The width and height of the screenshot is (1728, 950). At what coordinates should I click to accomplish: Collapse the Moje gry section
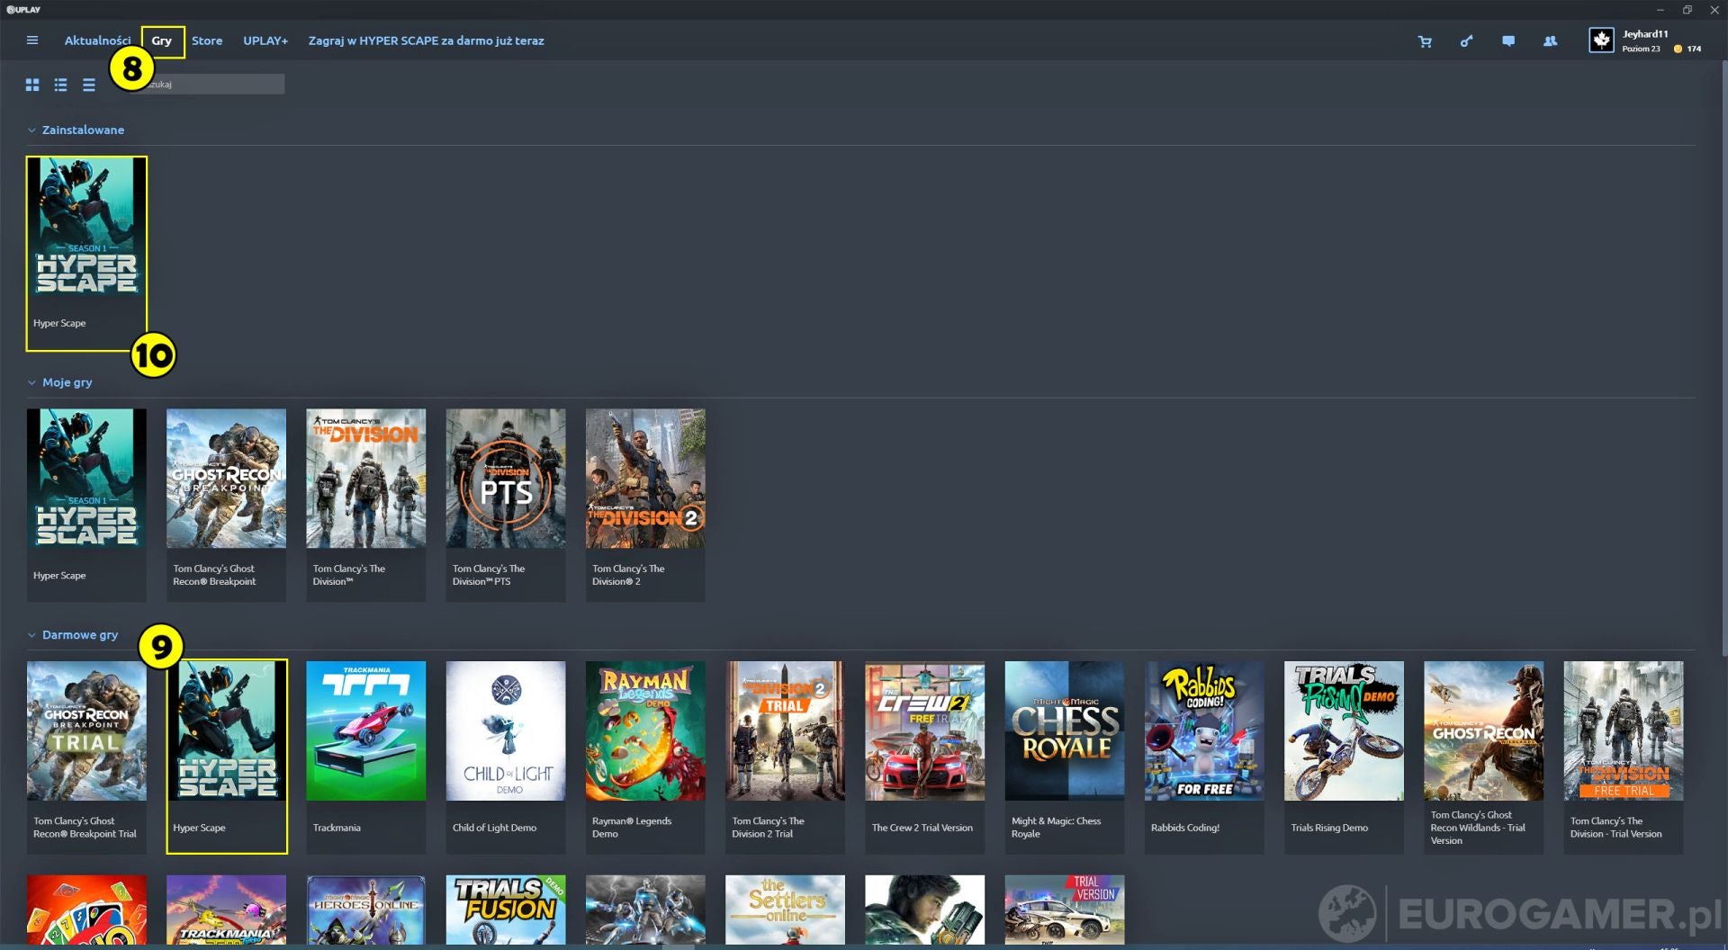point(31,382)
